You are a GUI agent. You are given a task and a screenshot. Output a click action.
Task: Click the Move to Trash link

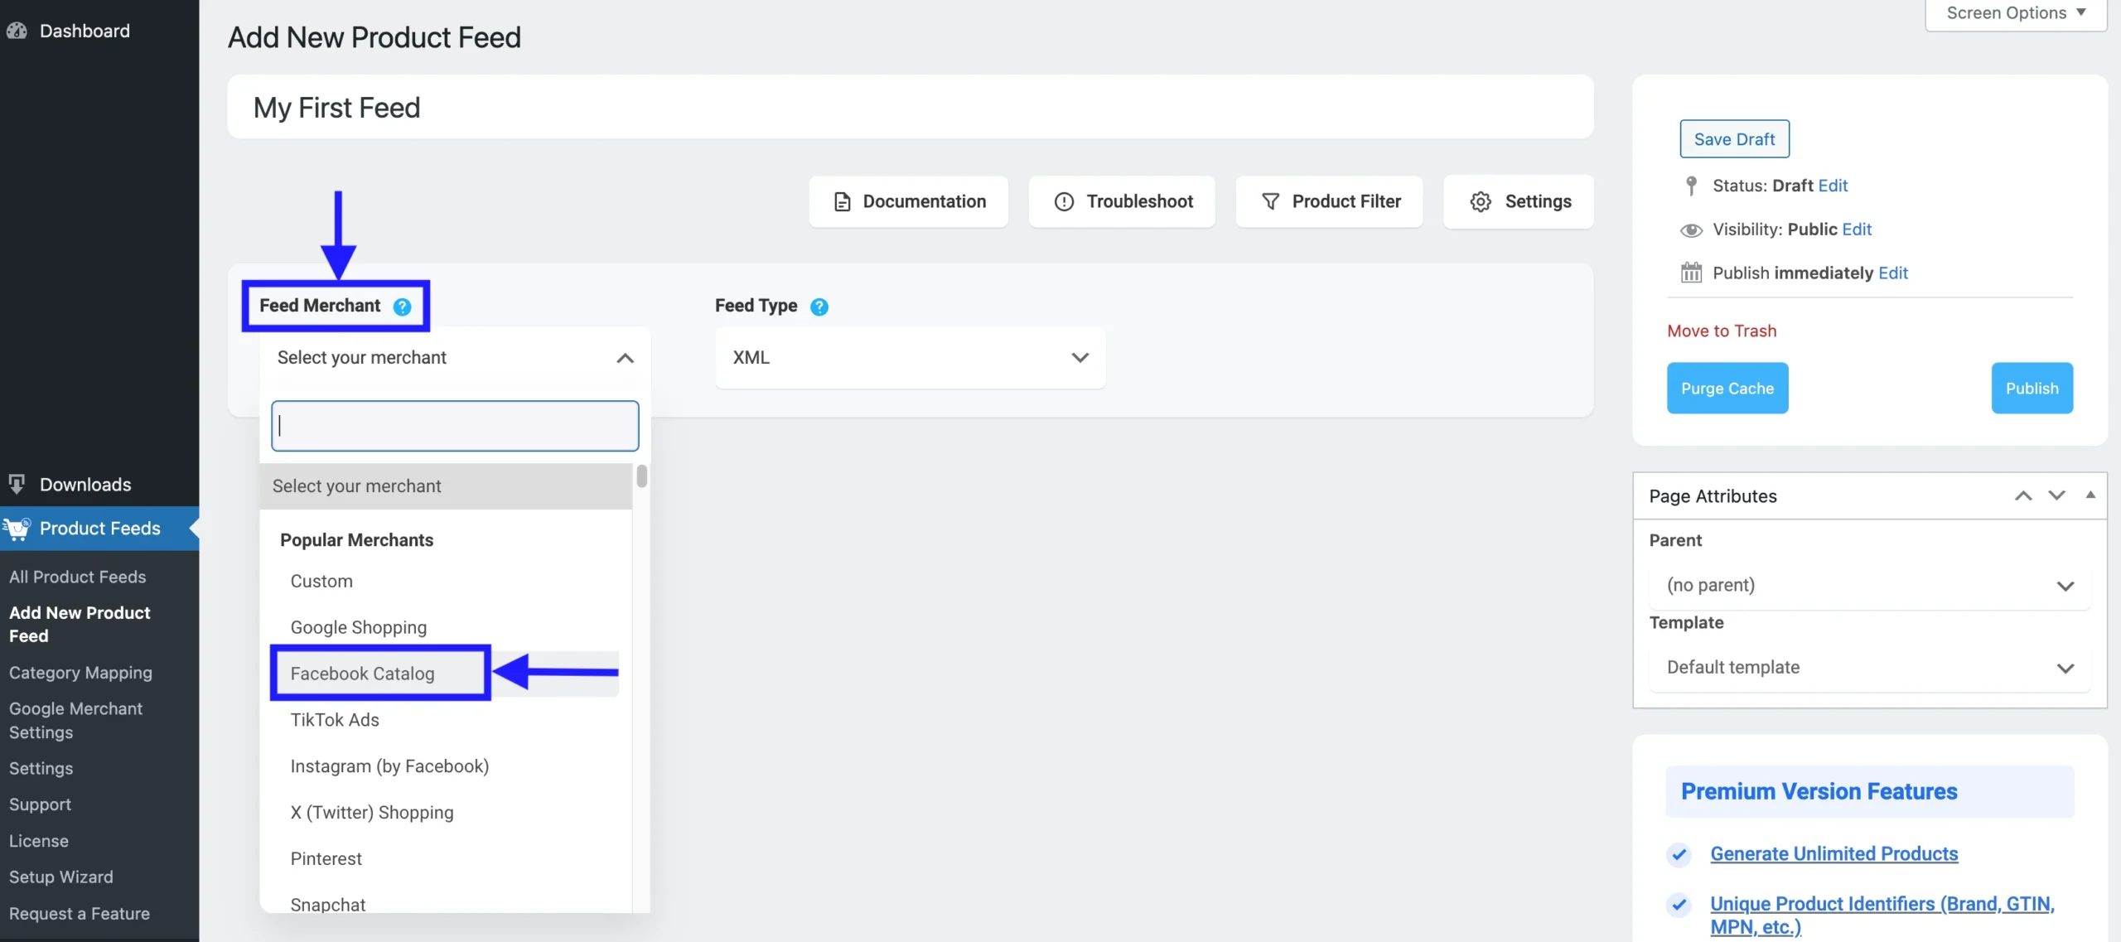(x=1722, y=331)
